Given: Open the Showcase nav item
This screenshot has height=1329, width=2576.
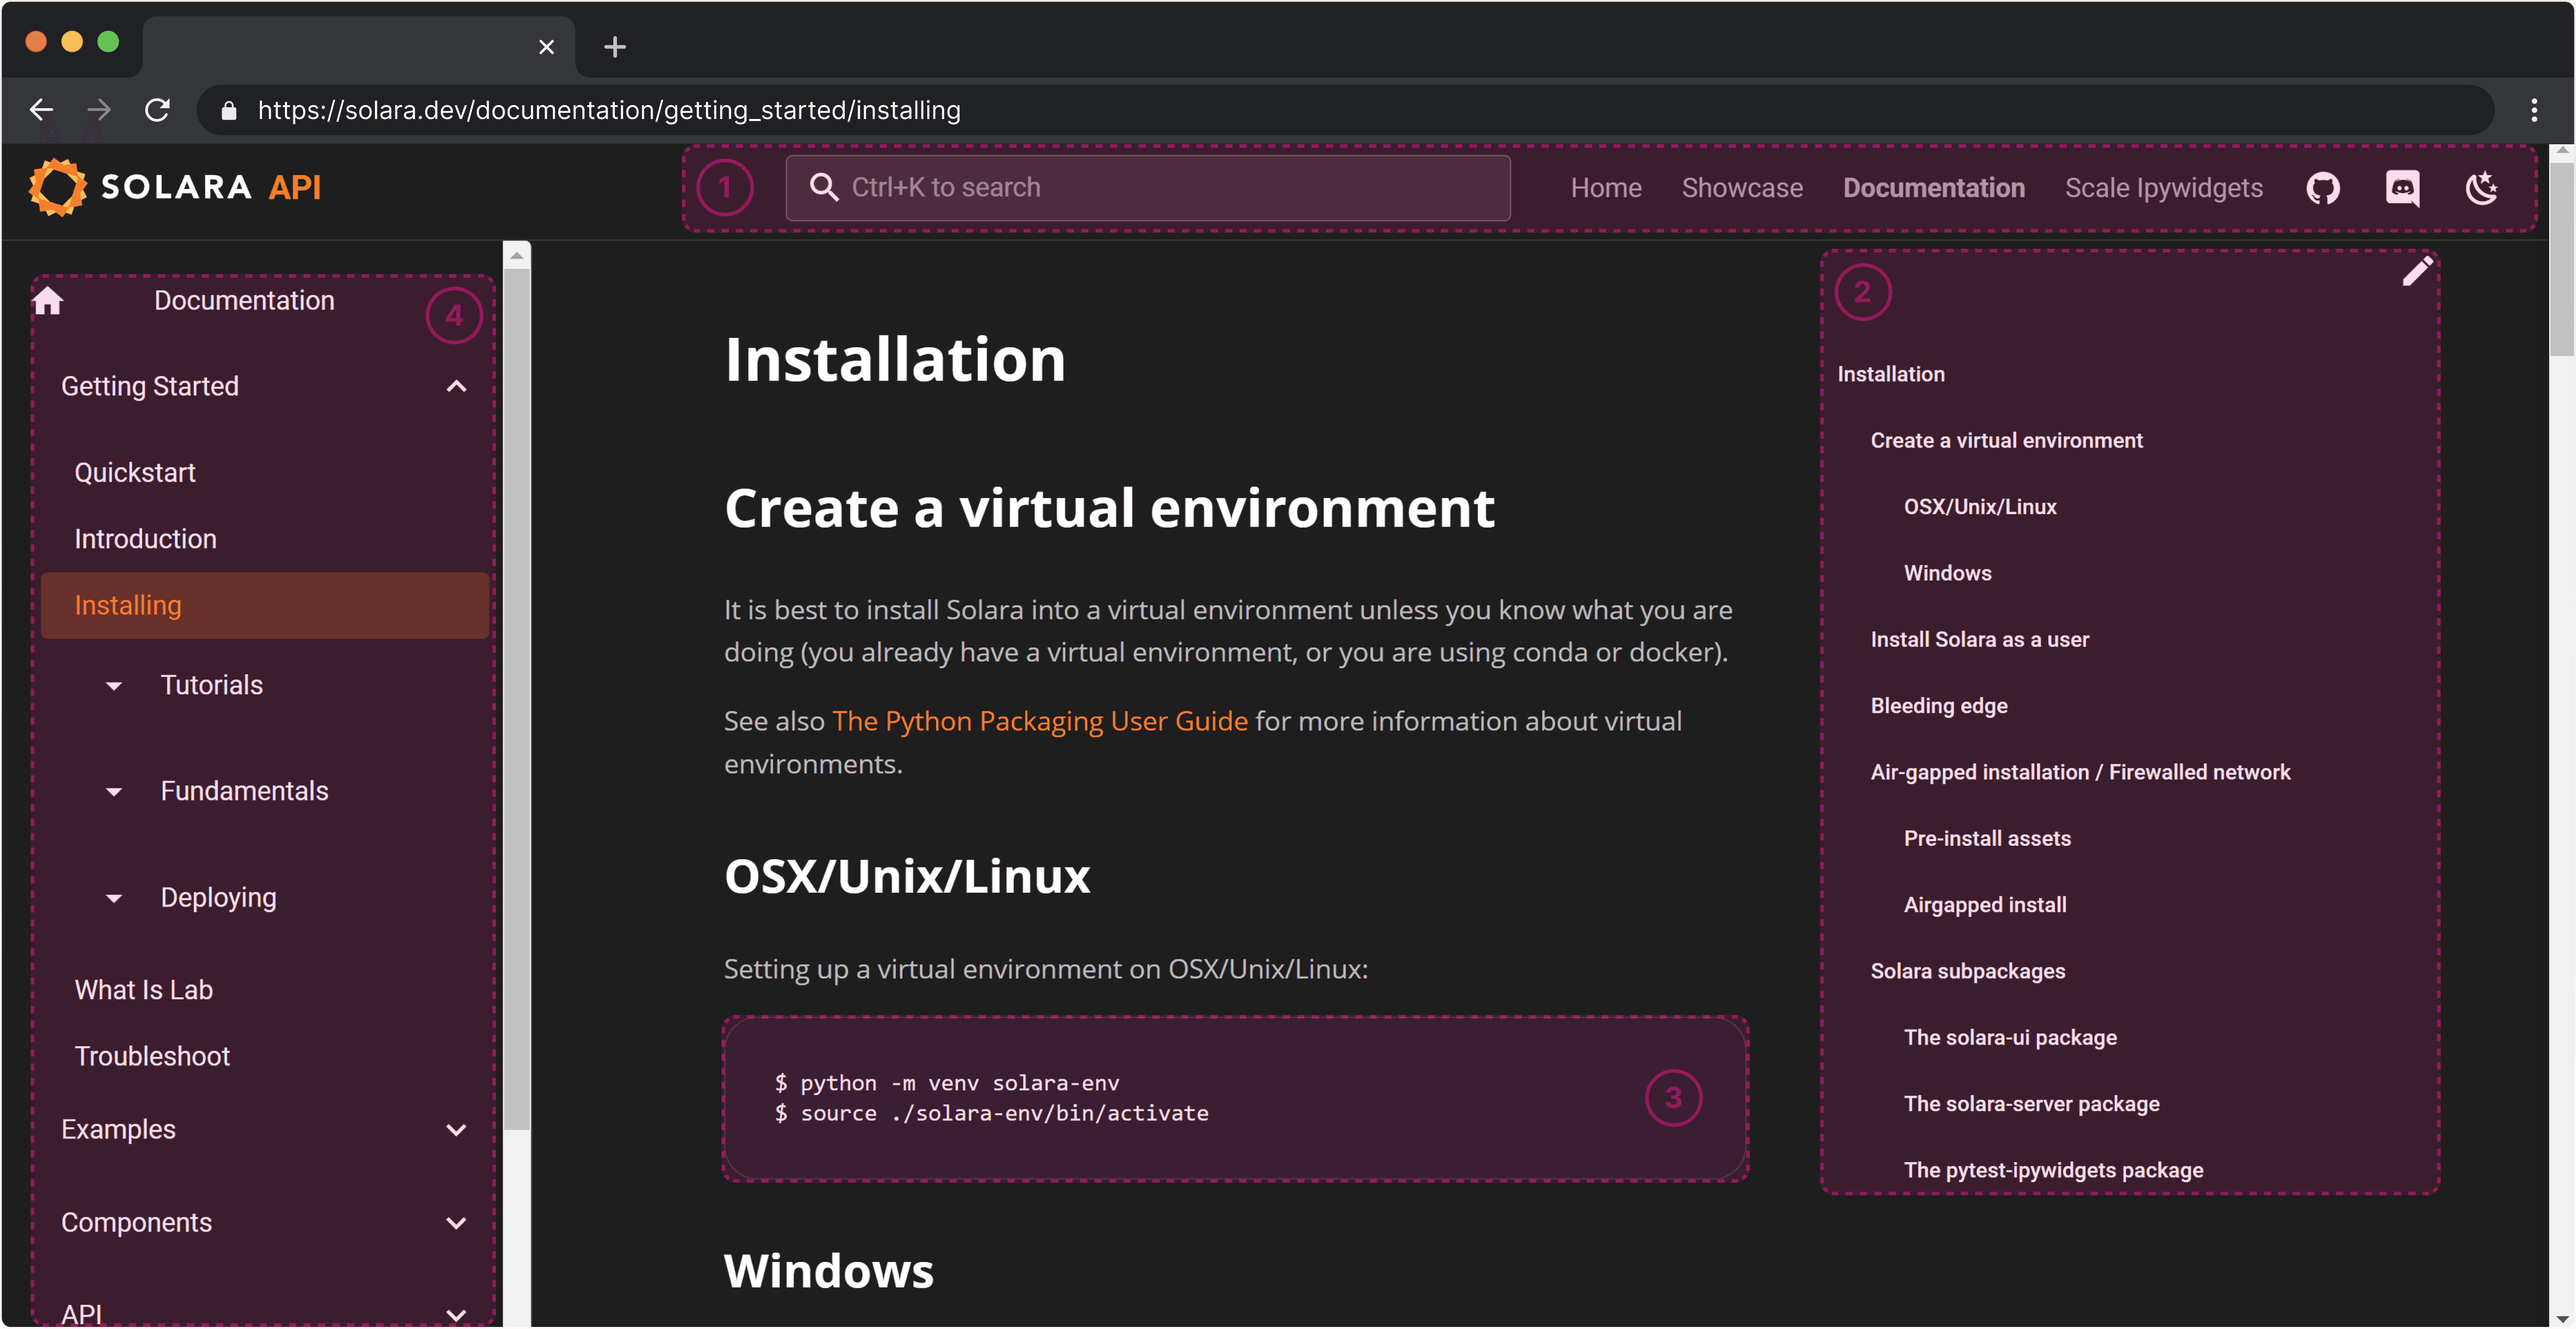Looking at the screenshot, I should pos(1741,188).
